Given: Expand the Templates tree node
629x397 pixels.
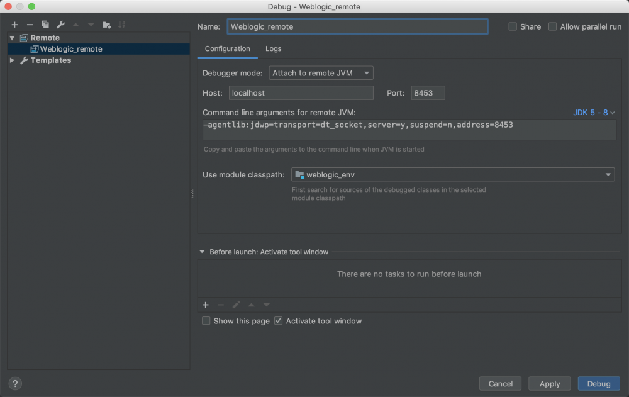Looking at the screenshot, I should click(x=12, y=60).
